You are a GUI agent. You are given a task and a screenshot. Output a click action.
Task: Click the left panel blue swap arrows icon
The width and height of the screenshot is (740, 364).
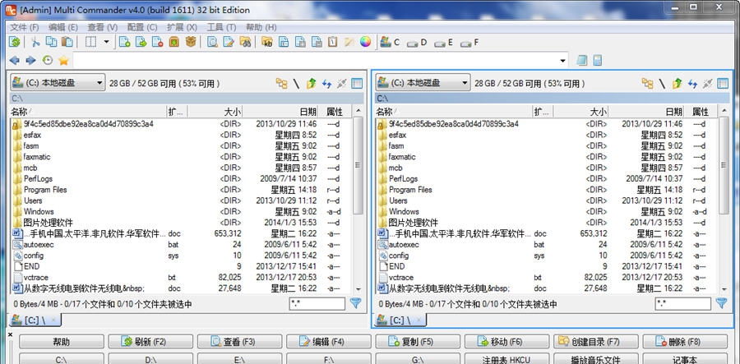[x=326, y=84]
